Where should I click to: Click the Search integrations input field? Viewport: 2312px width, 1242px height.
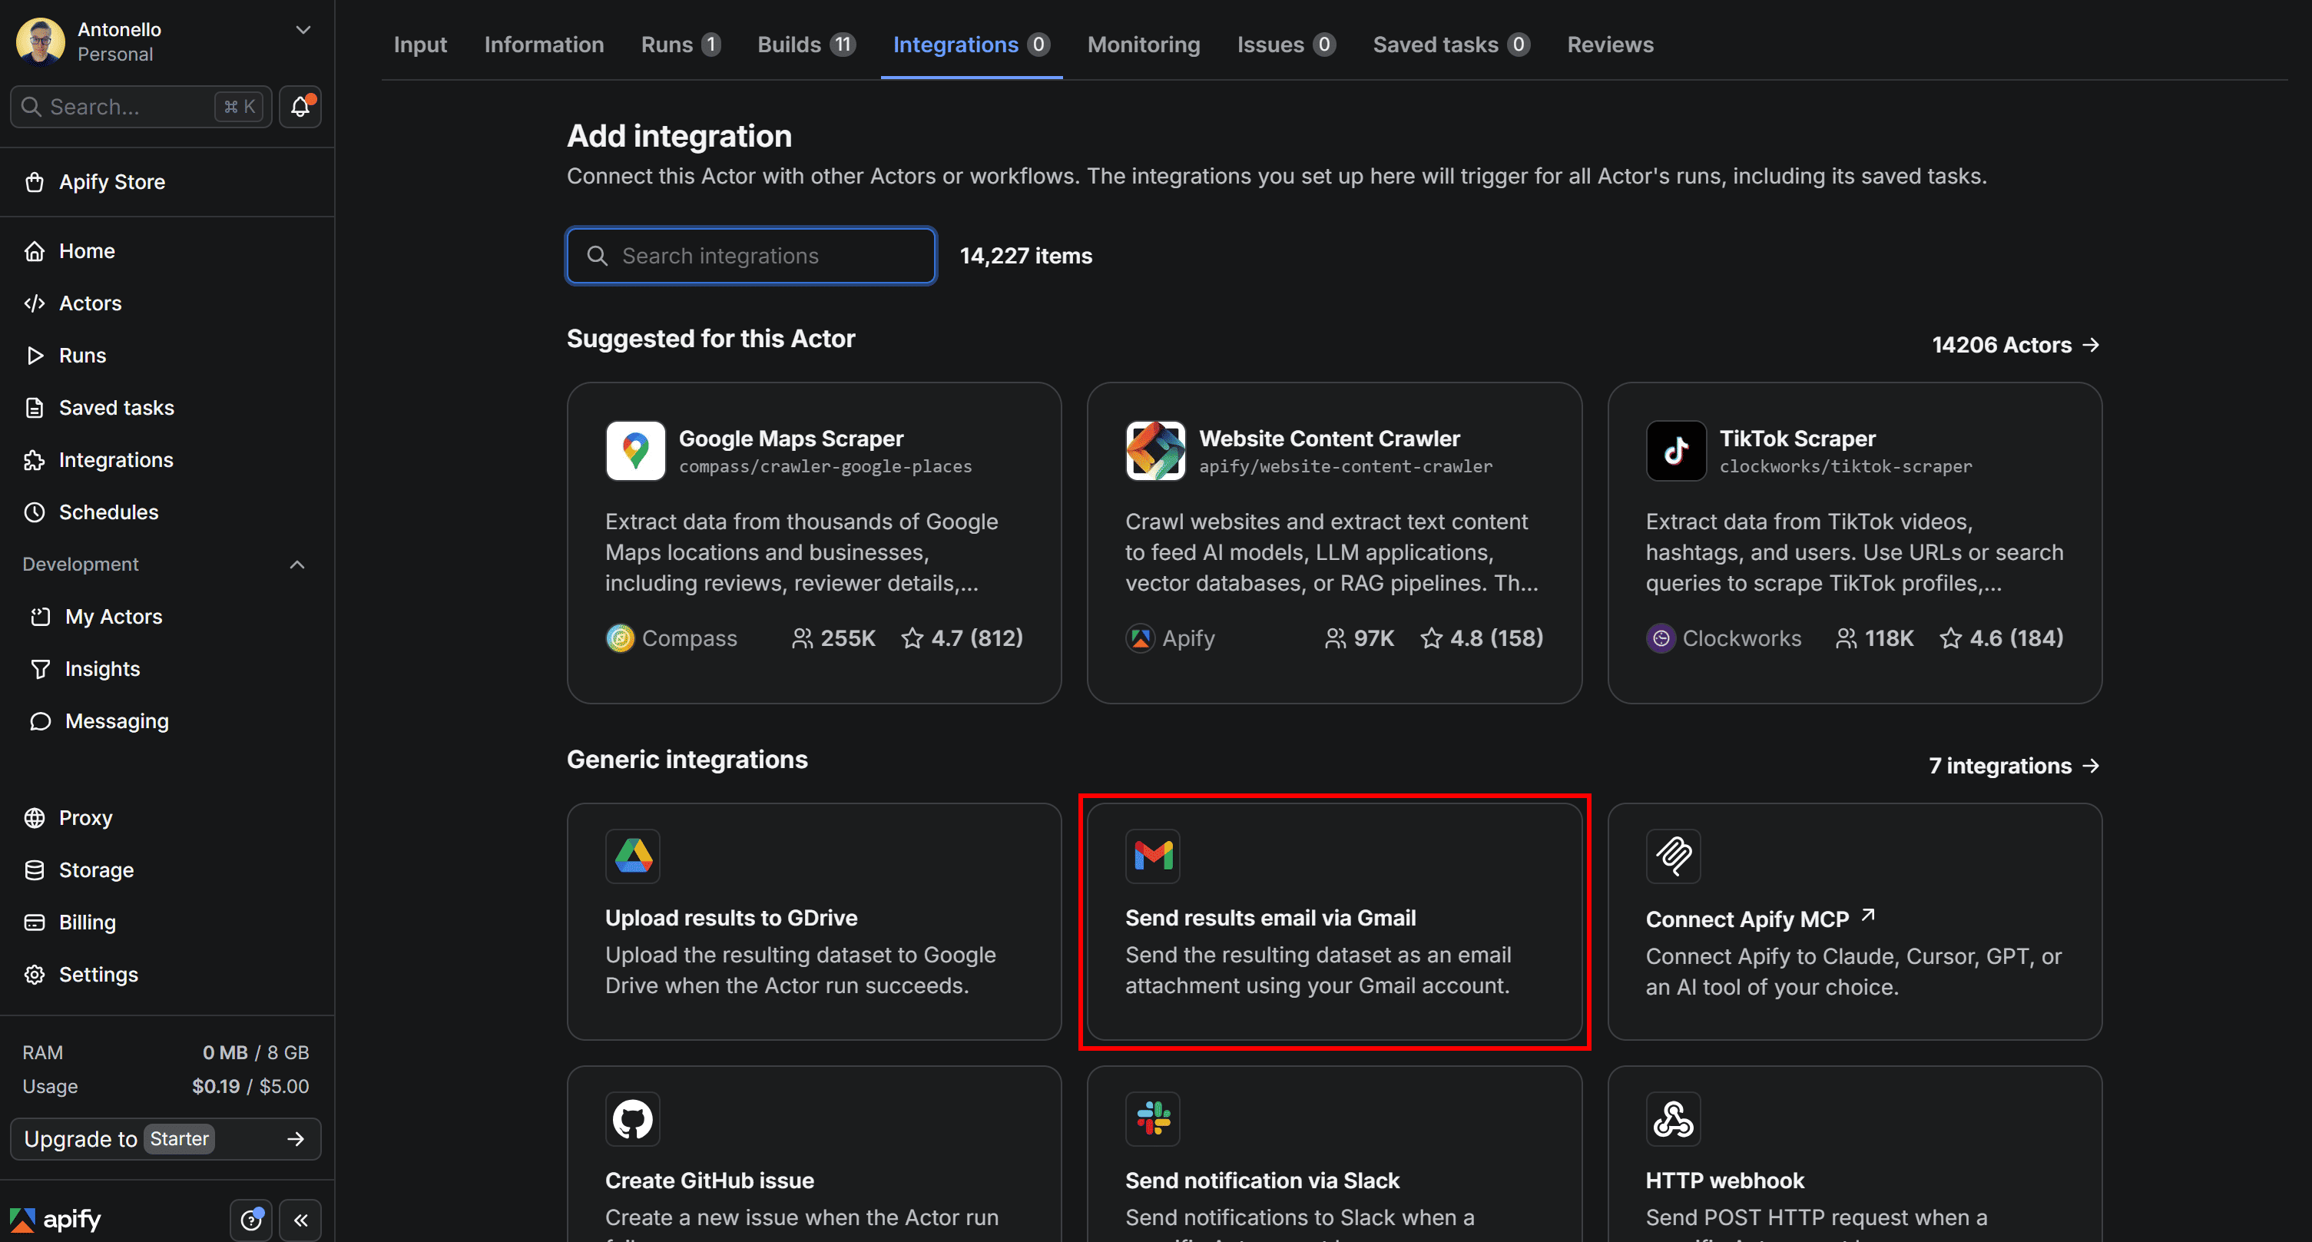pyautogui.click(x=751, y=257)
